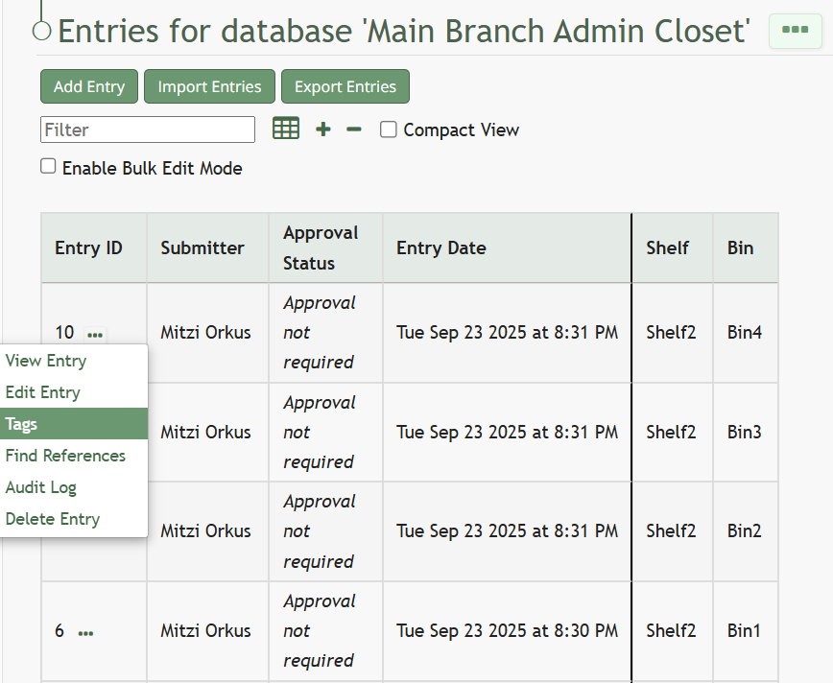Image resolution: width=833 pixels, height=683 pixels.
Task: Select Edit Entry in the context menu
Action: pyautogui.click(x=74, y=392)
